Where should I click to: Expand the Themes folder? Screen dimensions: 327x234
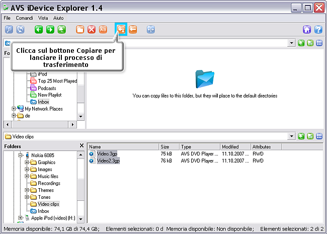27,190
